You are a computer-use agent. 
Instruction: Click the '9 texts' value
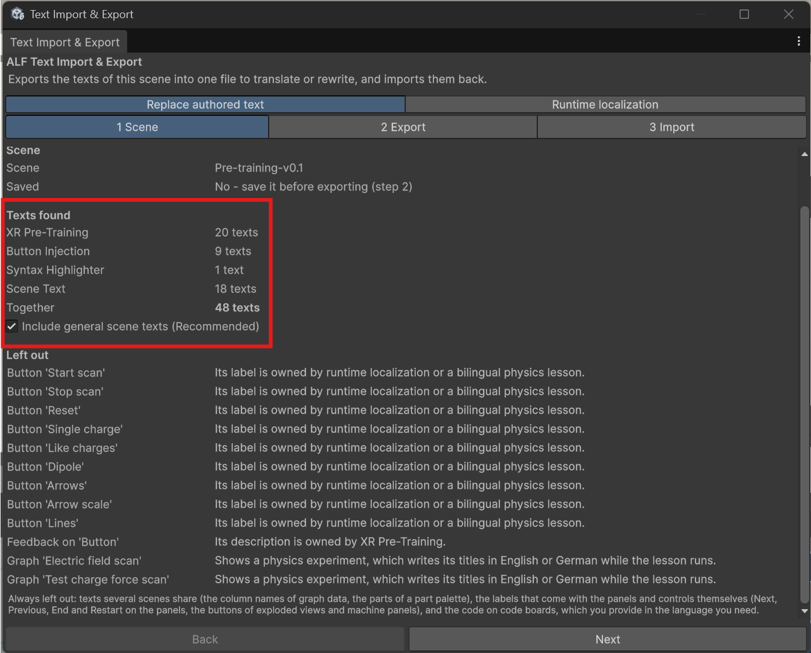(x=233, y=251)
